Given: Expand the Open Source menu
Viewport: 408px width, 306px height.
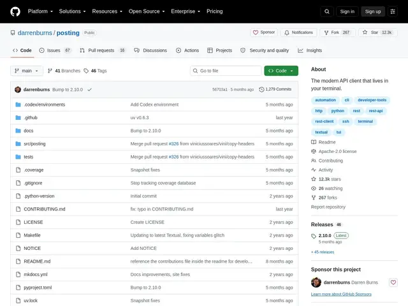Looking at the screenshot, I should (x=147, y=11).
